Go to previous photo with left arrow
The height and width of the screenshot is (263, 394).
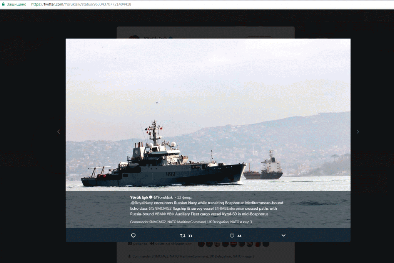[x=58, y=131]
